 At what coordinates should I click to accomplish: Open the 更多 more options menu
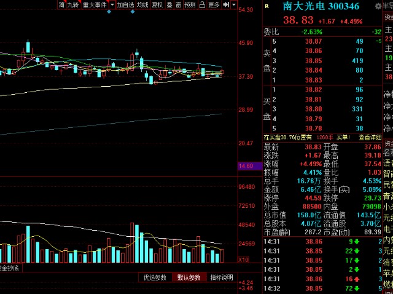[214, 4]
